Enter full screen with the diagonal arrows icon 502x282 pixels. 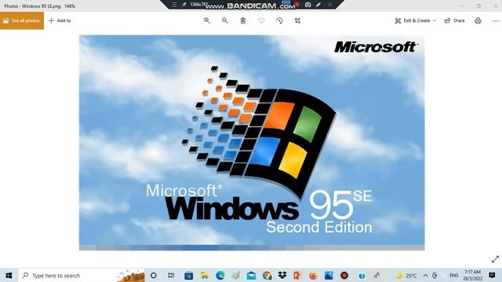495,259
